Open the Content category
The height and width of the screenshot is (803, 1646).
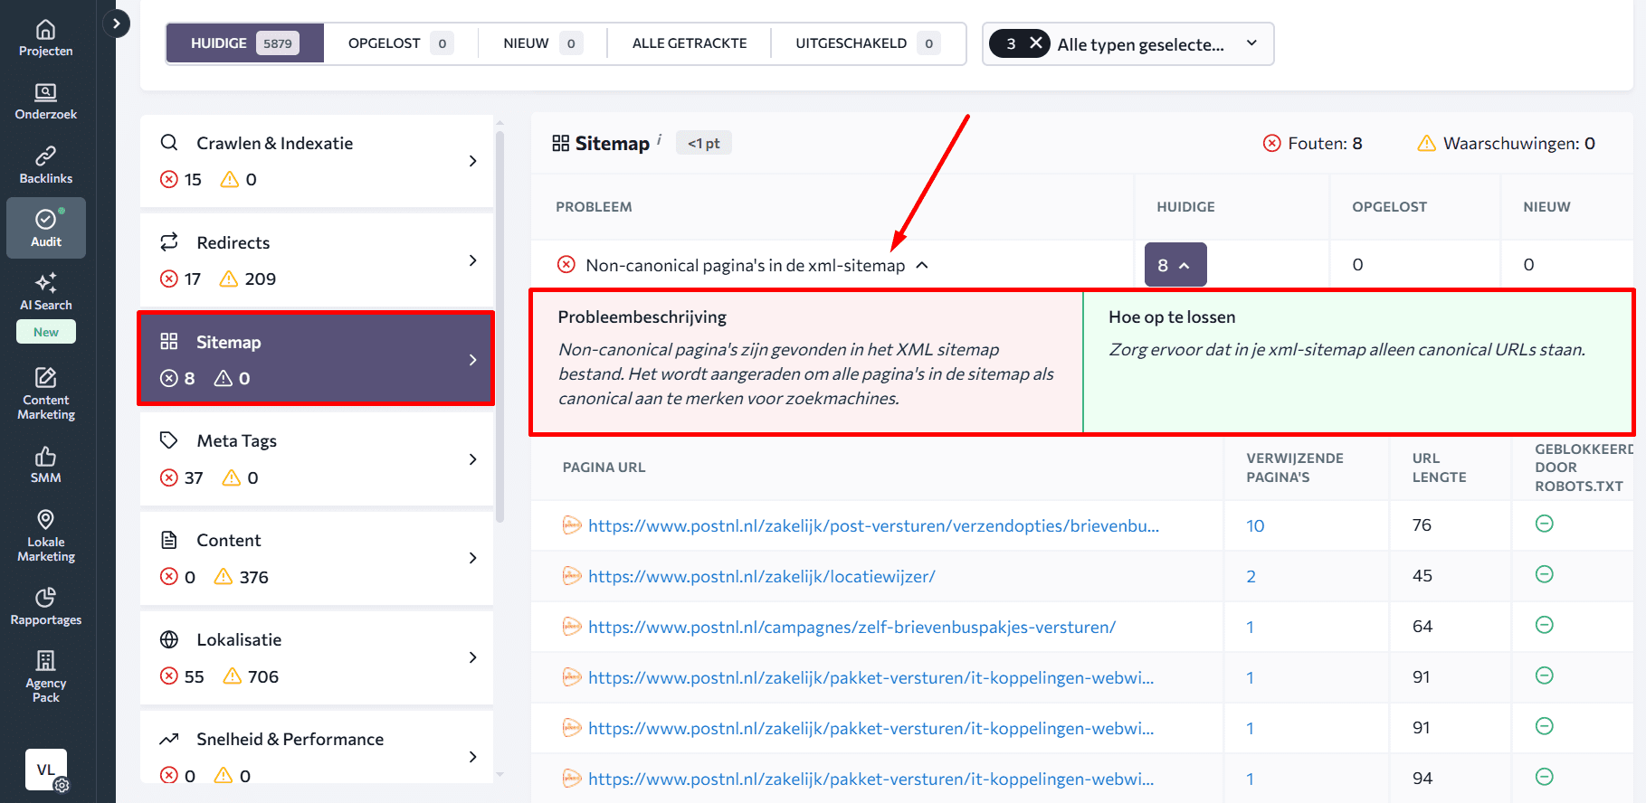click(317, 558)
